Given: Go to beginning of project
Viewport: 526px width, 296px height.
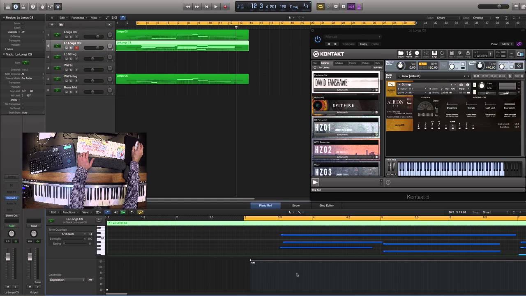Looking at the screenshot, I should [x=206, y=7].
